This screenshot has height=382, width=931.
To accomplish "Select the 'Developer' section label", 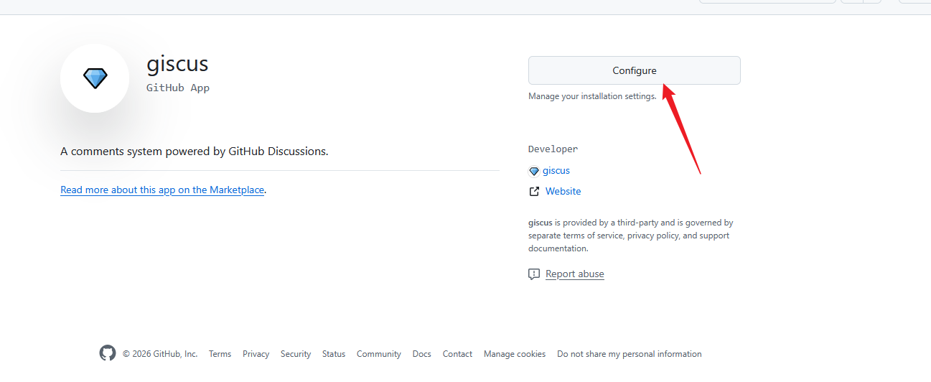I will tap(553, 149).
